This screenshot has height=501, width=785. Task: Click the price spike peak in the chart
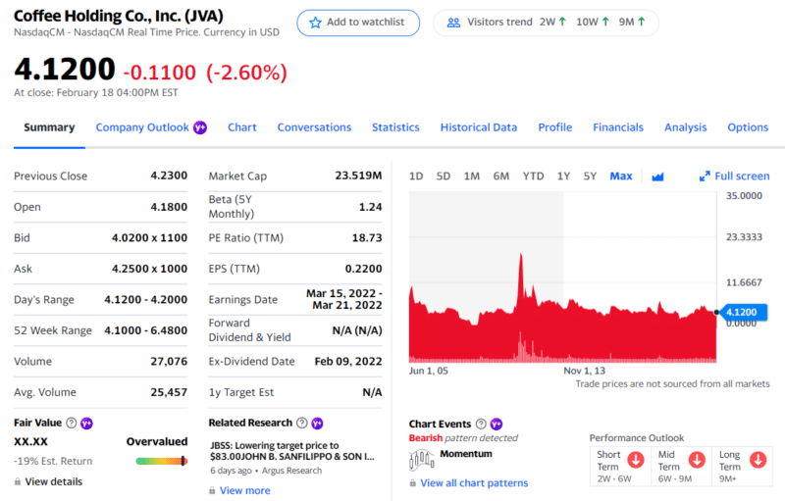(x=521, y=256)
